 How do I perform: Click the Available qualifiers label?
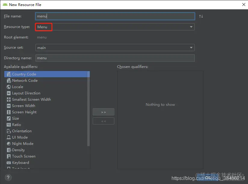21,67
